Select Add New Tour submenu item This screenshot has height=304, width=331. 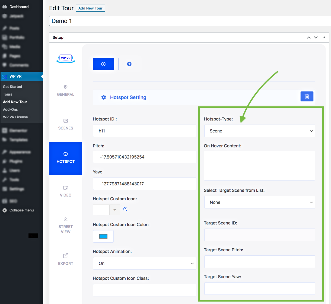pyautogui.click(x=15, y=102)
